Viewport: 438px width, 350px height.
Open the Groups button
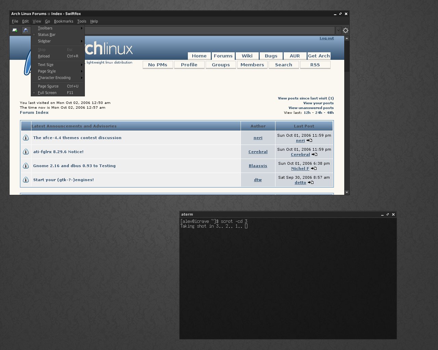221,65
